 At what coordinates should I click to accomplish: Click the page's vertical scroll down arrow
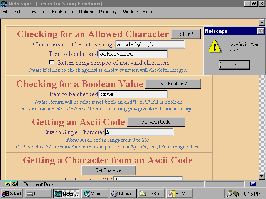(262, 176)
